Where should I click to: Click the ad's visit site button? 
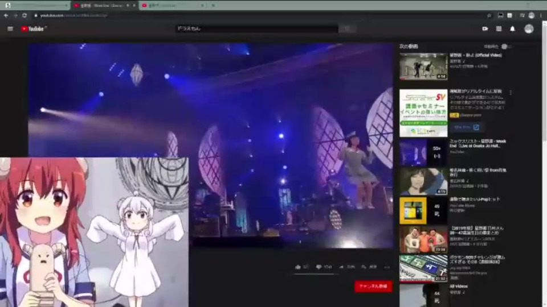point(467,127)
